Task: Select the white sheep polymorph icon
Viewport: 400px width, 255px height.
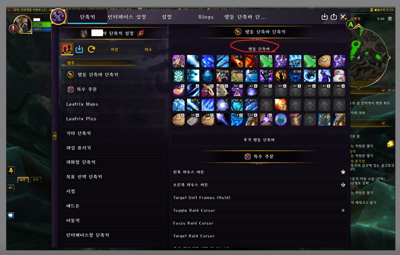Action: click(339, 75)
